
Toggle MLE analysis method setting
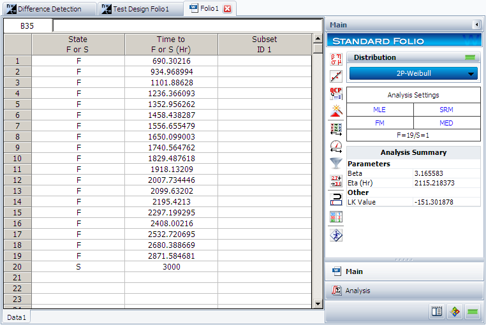[379, 110]
